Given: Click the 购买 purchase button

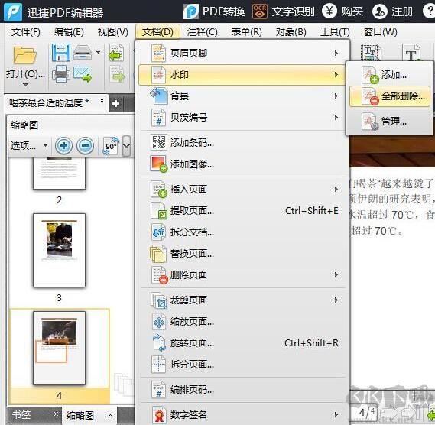Looking at the screenshot, I should [342, 11].
